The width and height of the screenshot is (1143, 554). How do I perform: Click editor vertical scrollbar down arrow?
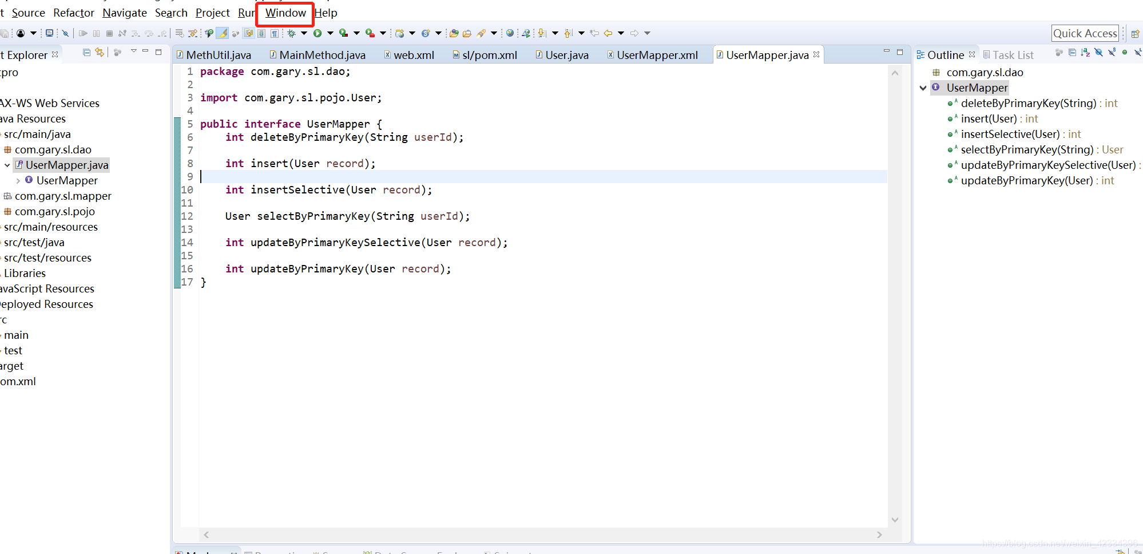click(895, 520)
